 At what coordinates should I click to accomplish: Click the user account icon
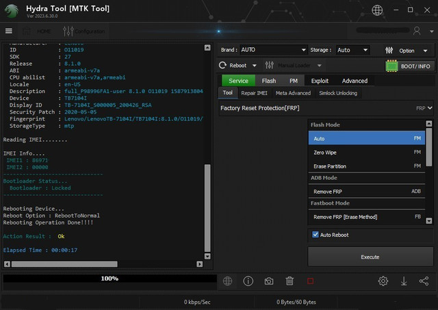coord(417,31)
